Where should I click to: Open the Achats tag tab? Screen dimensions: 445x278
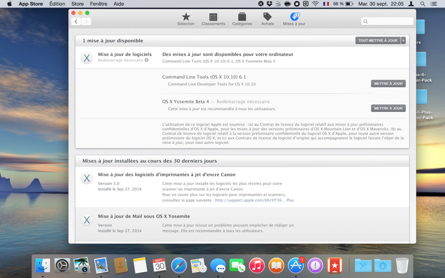click(x=267, y=19)
